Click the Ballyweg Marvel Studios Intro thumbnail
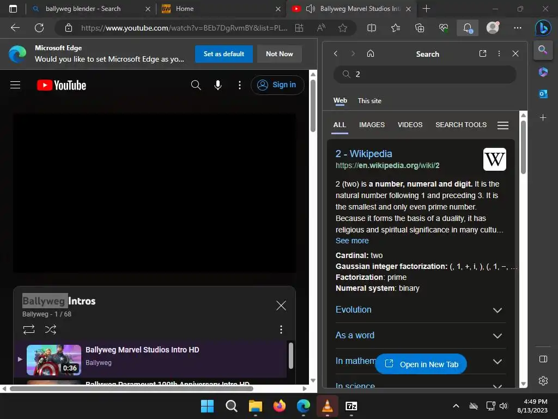558x419 pixels. tap(54, 360)
